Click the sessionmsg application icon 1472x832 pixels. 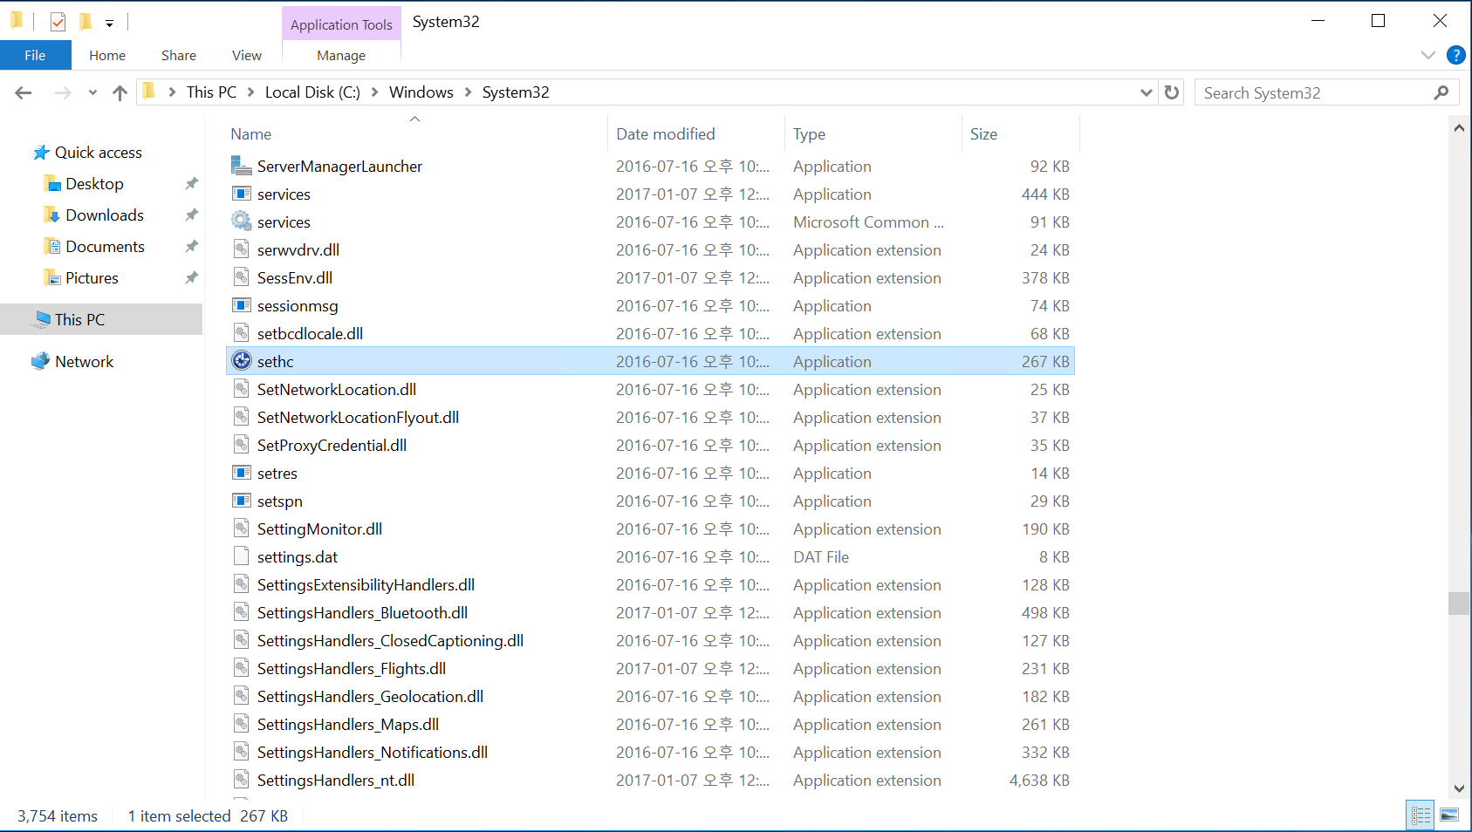pos(242,304)
